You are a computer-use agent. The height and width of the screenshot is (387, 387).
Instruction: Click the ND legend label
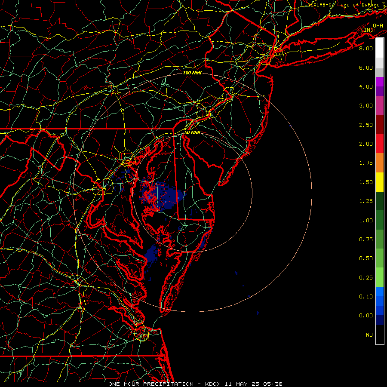pos(369,335)
